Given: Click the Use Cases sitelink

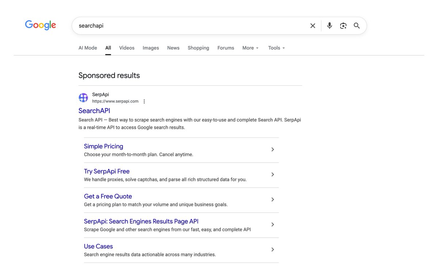Looking at the screenshot, I should (x=98, y=246).
